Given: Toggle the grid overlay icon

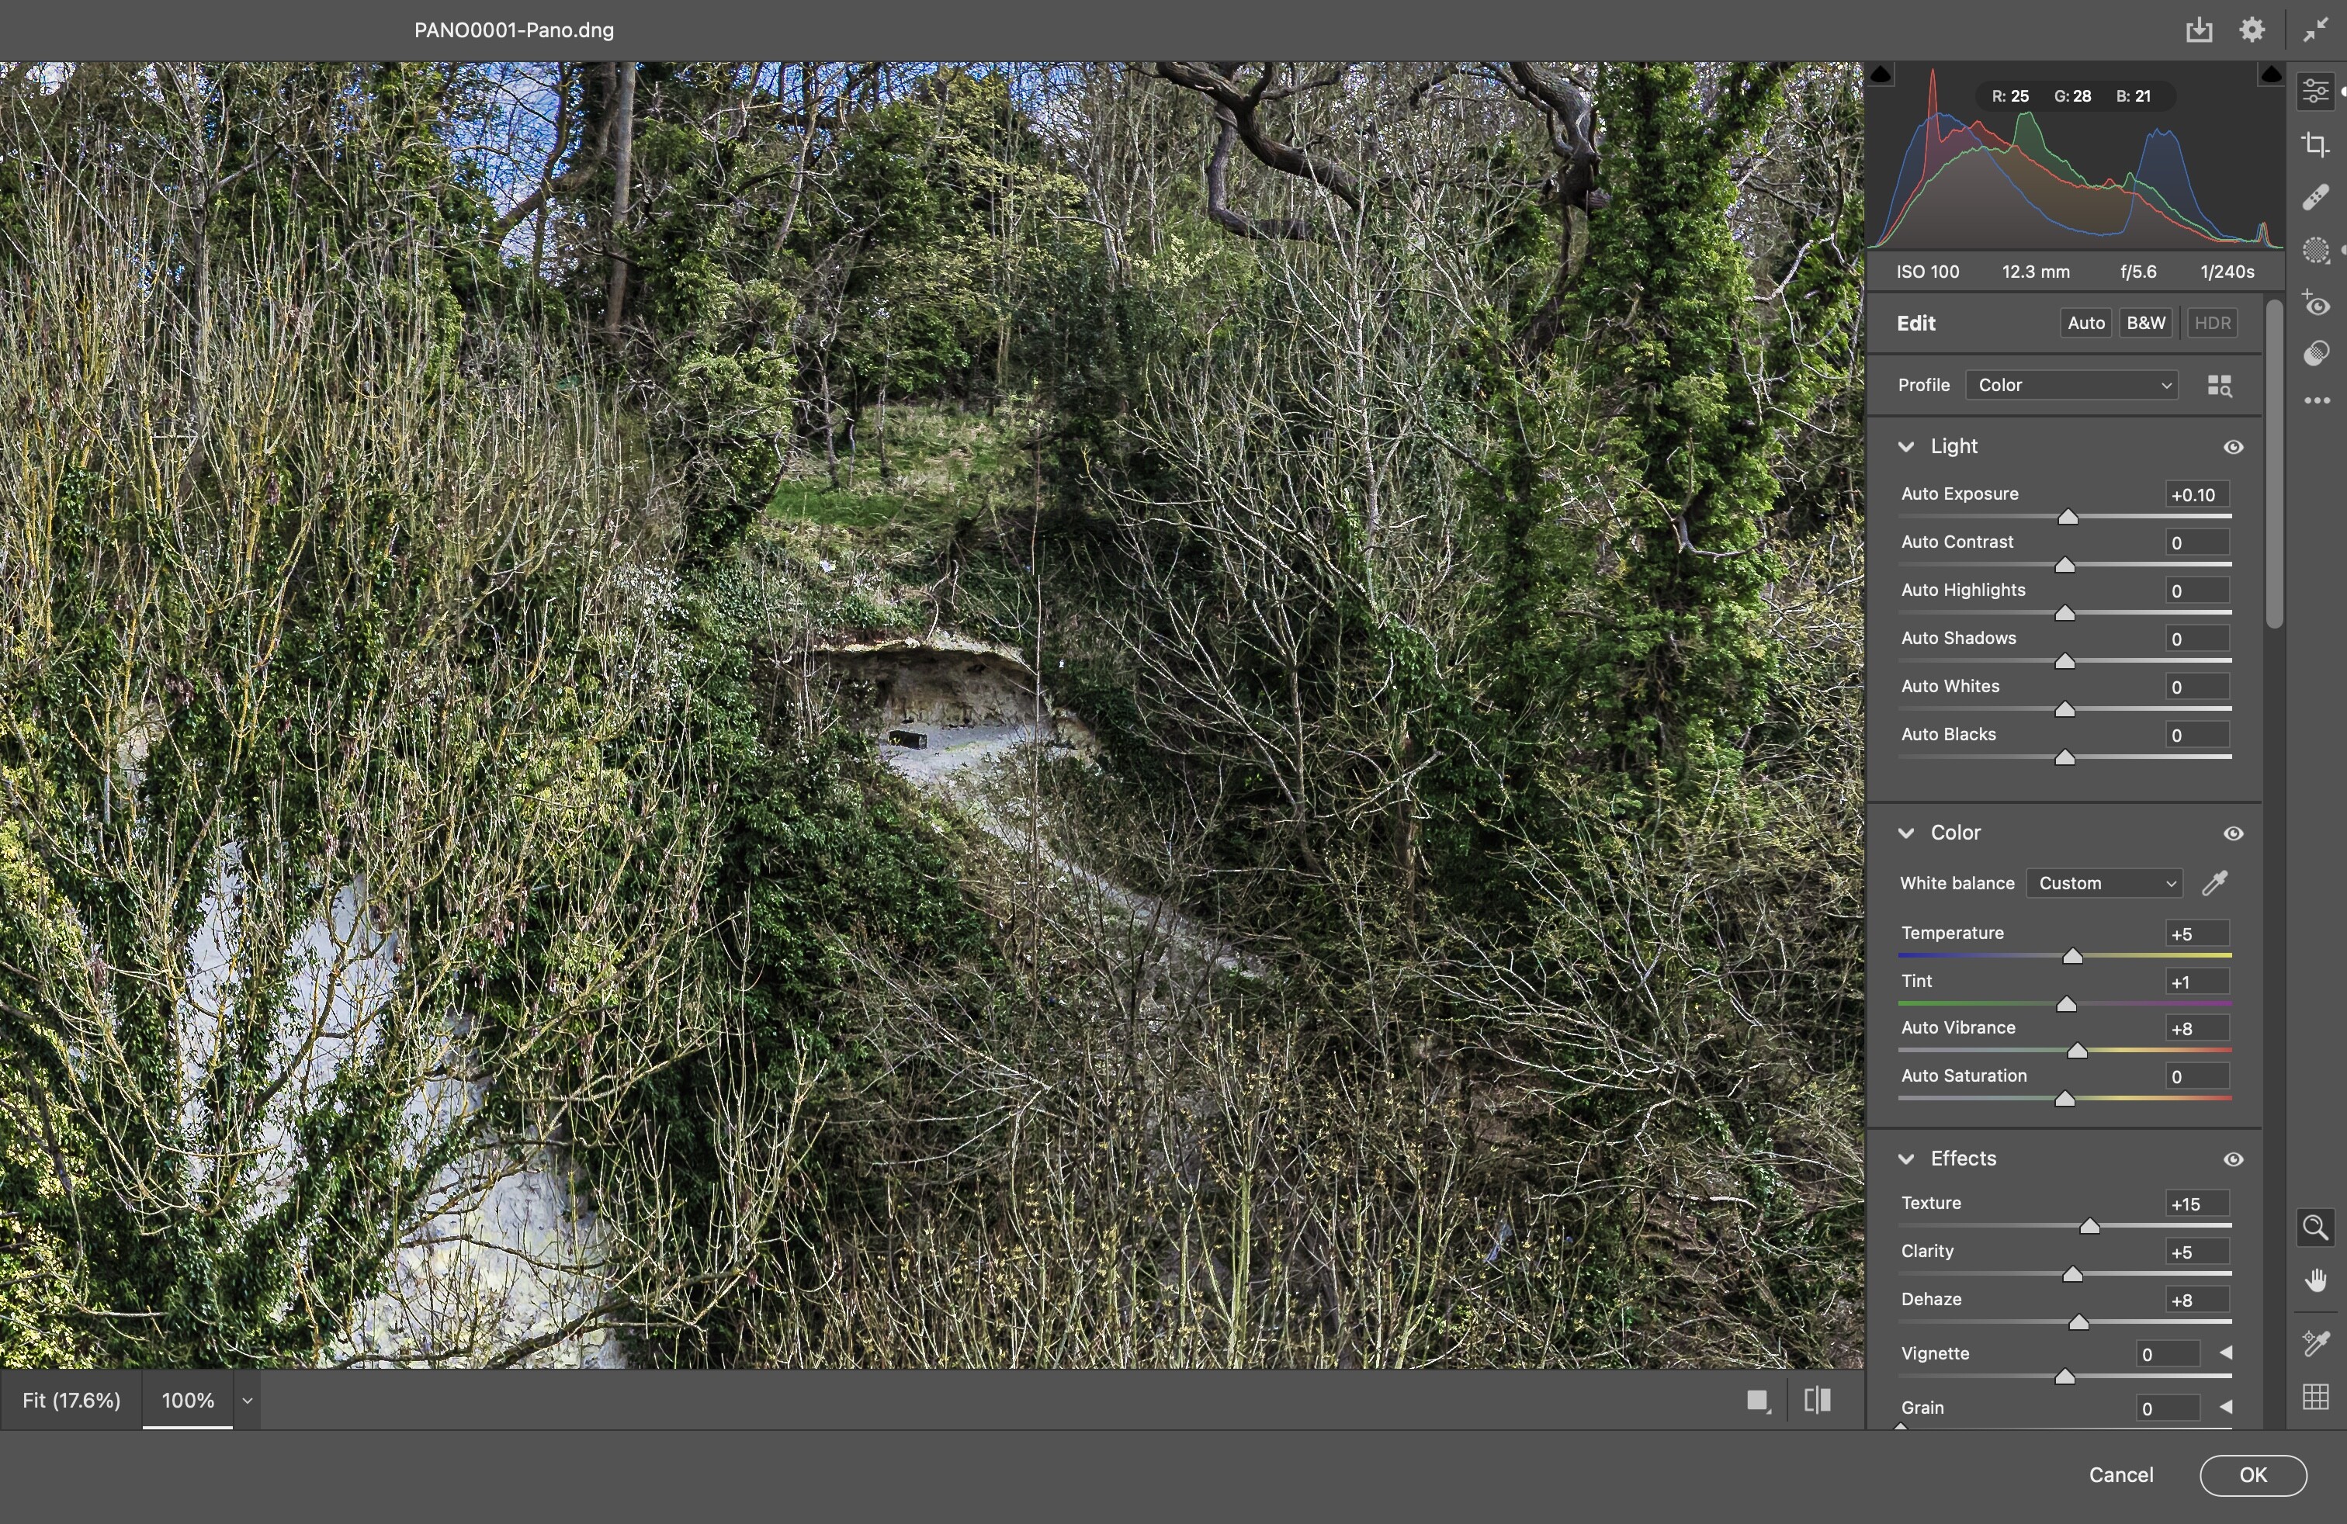Looking at the screenshot, I should (2314, 1396).
